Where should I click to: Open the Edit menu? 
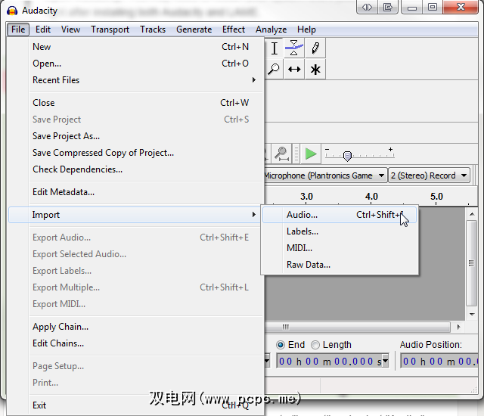click(43, 29)
